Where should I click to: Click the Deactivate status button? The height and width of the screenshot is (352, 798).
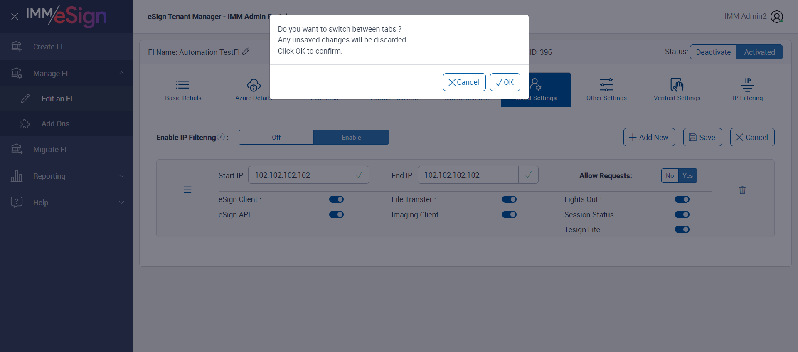coord(713,52)
